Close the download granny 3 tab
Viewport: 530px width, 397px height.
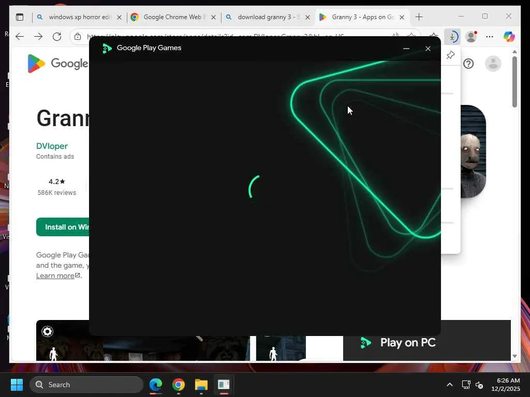(x=307, y=17)
